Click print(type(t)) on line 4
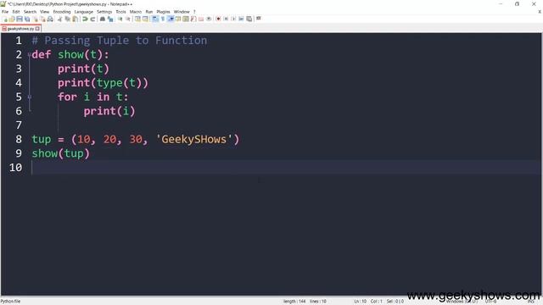Image resolution: width=543 pixels, height=305 pixels. coord(103,83)
